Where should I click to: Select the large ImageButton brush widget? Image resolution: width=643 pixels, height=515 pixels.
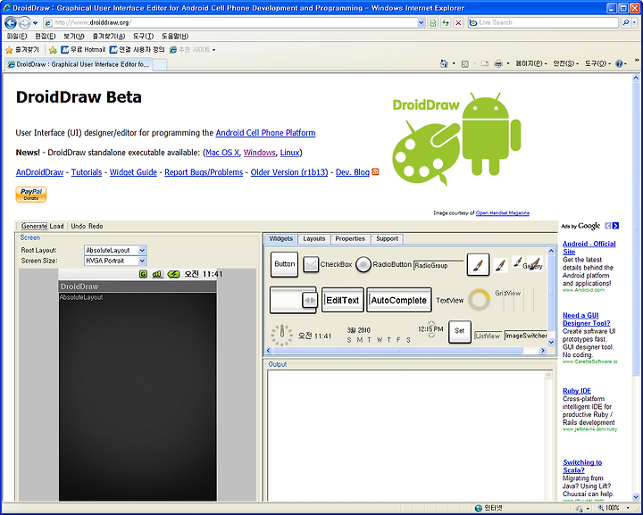[478, 264]
